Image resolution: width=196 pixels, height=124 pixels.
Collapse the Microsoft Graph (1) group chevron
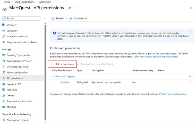coord(54,76)
